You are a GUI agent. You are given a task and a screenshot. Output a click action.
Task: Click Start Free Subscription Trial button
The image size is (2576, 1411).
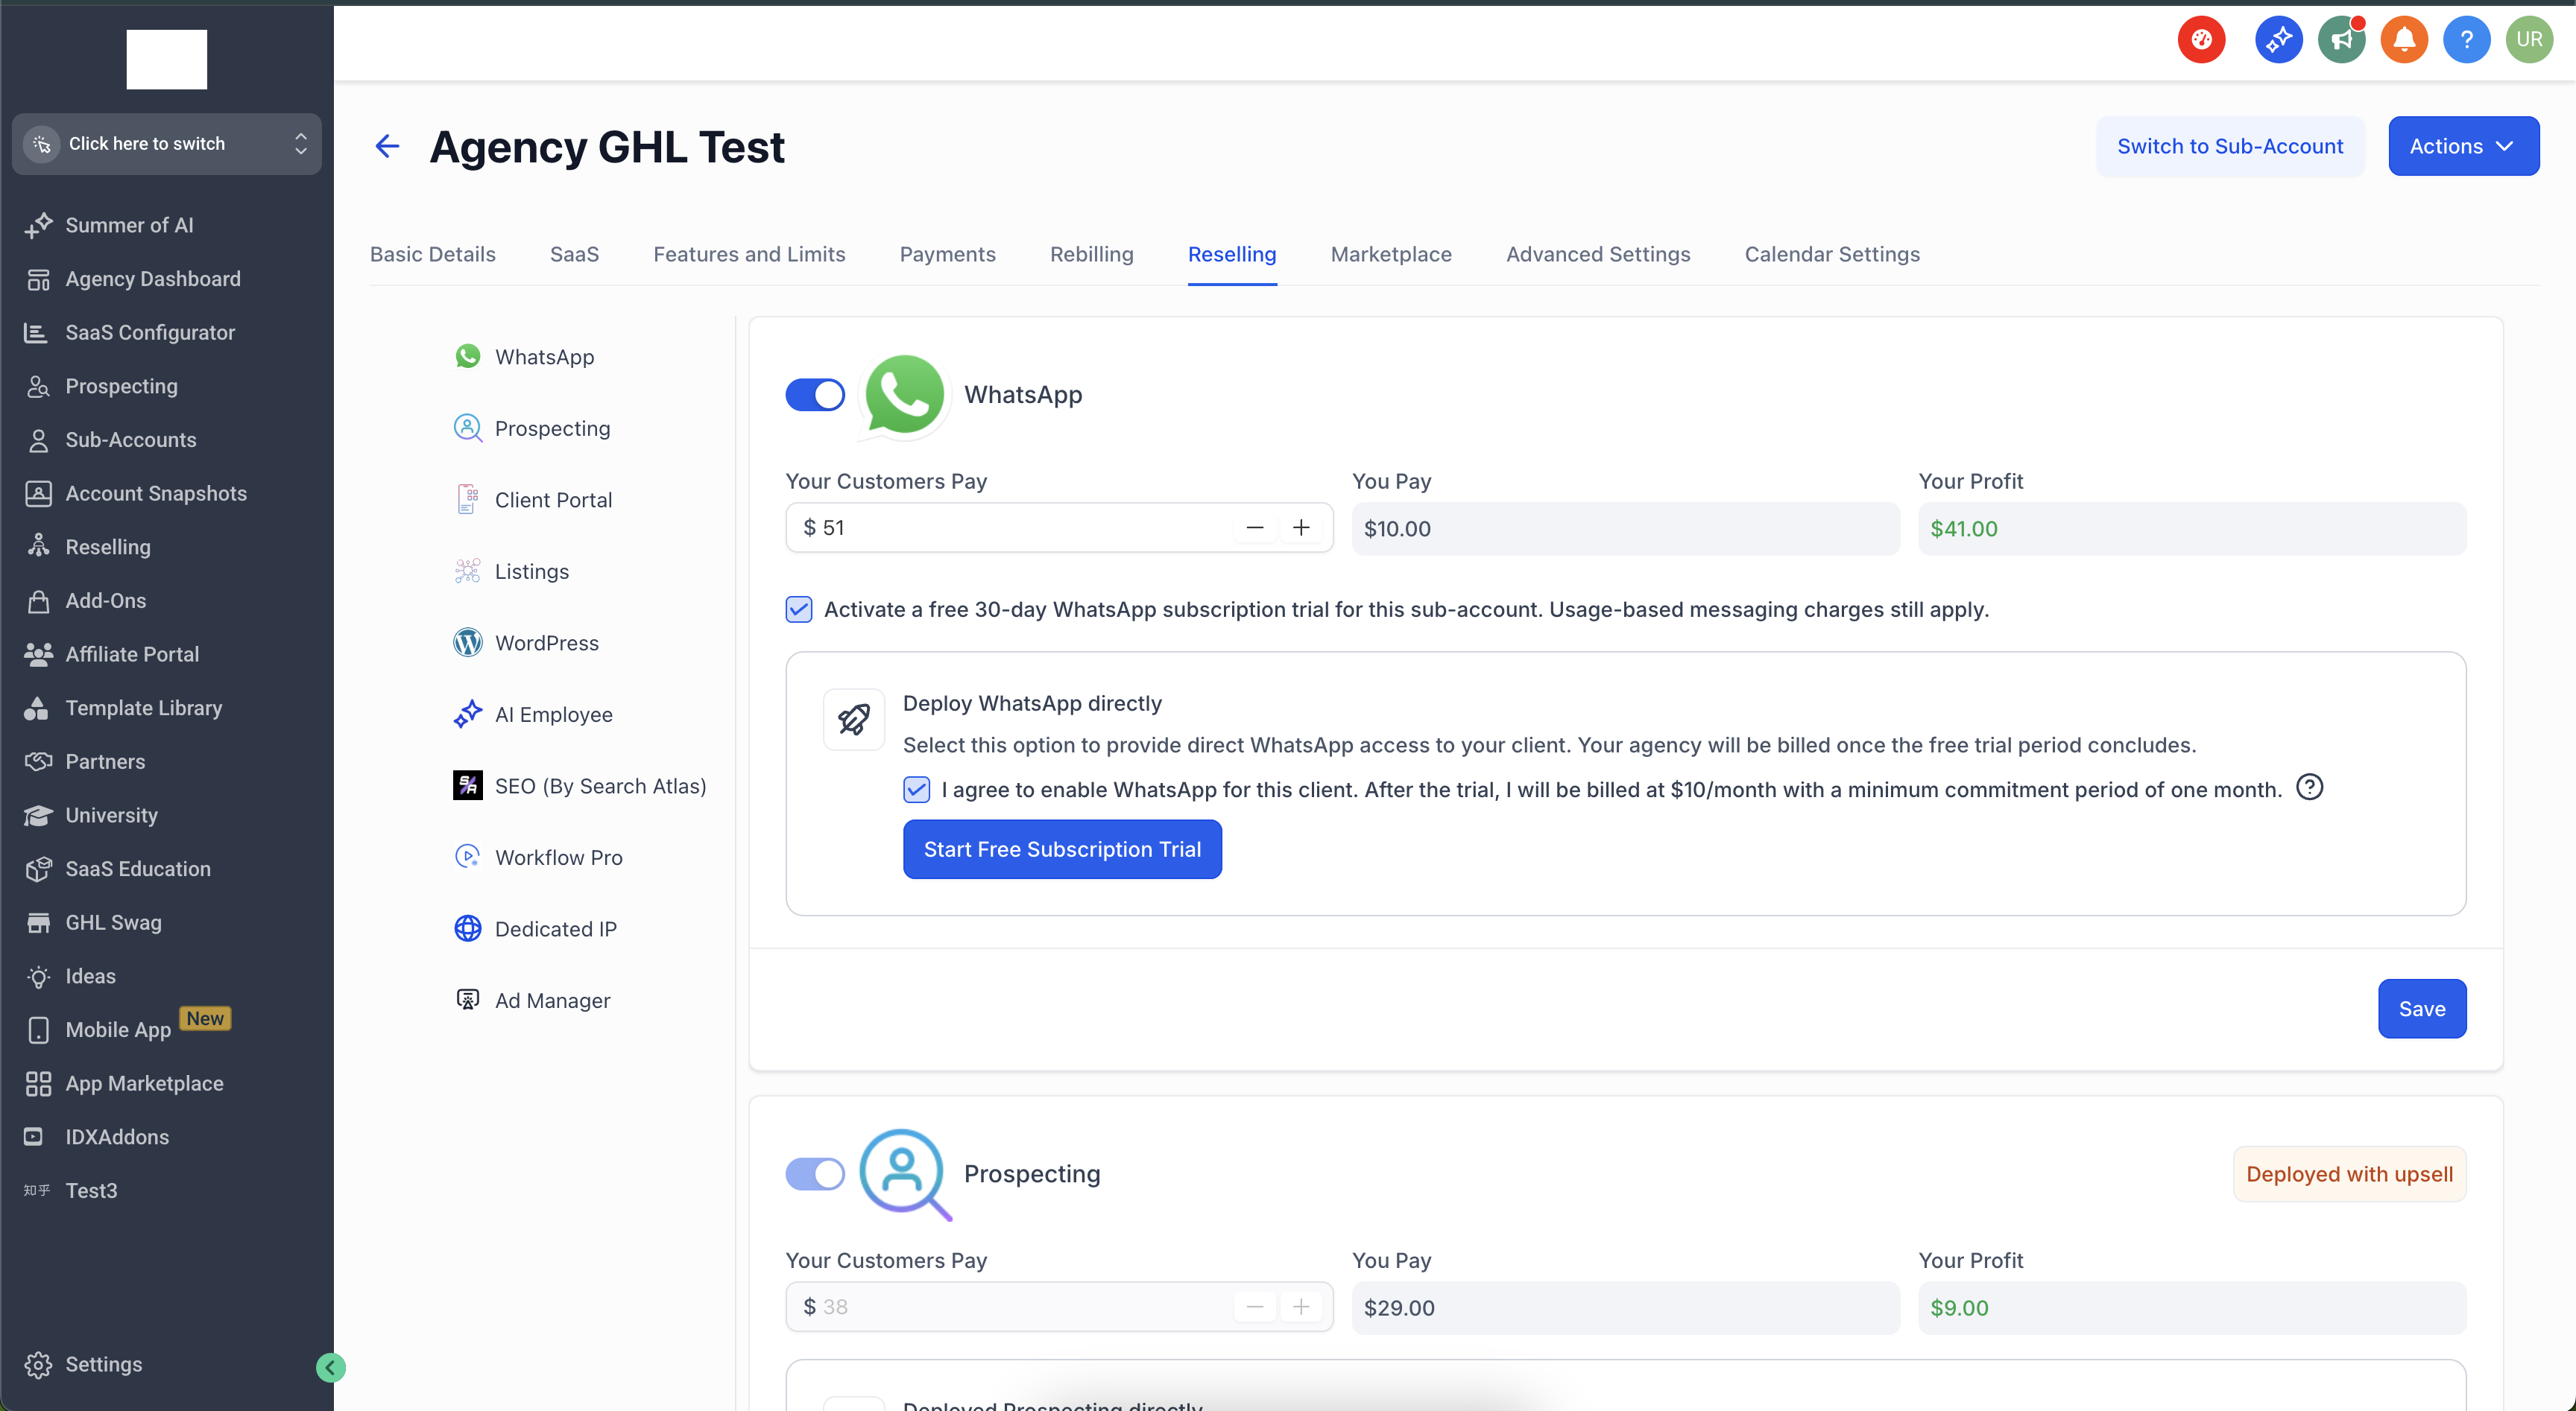pyautogui.click(x=1061, y=849)
